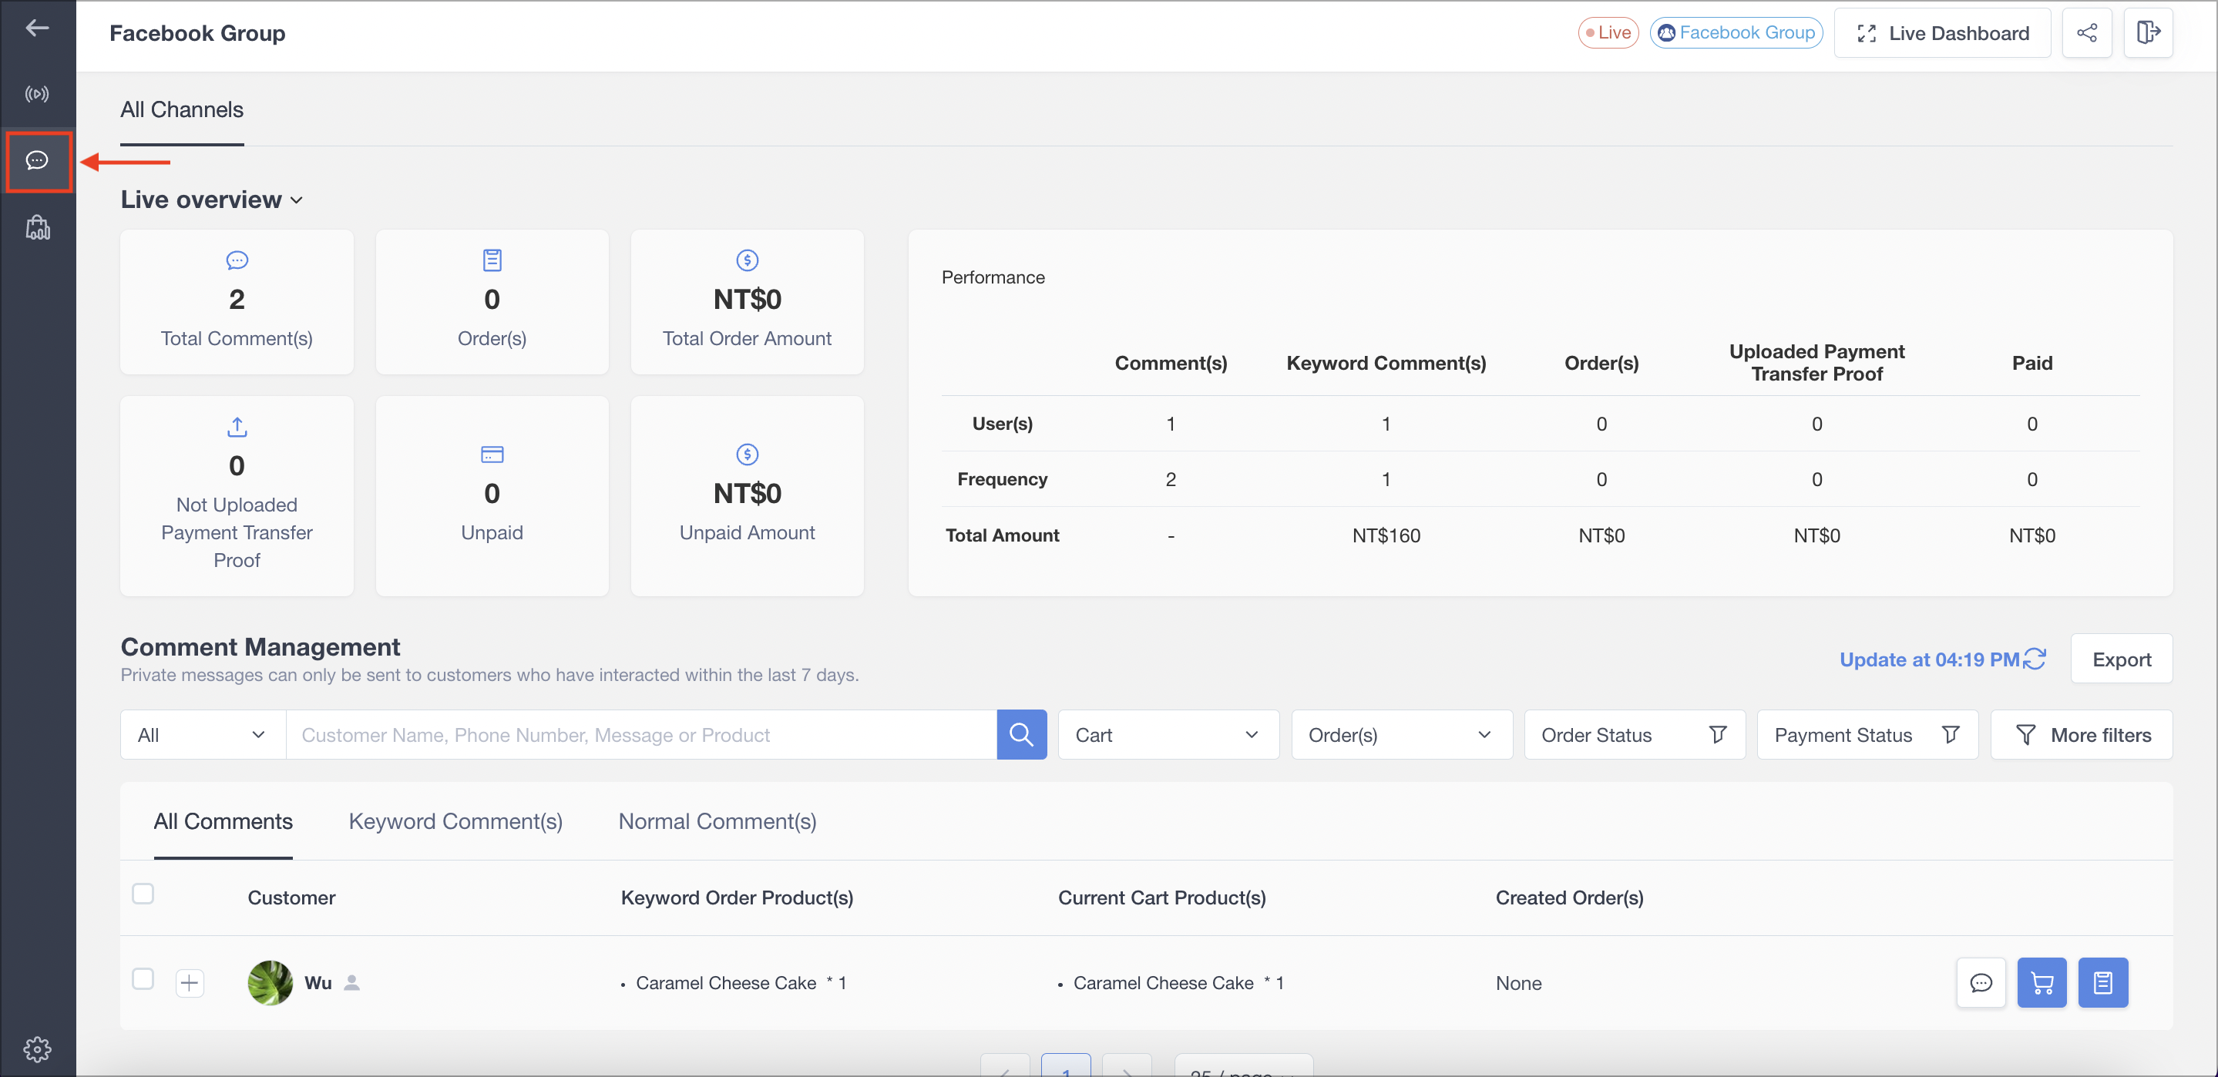
Task: Click the Performance panel title
Action: (x=993, y=277)
